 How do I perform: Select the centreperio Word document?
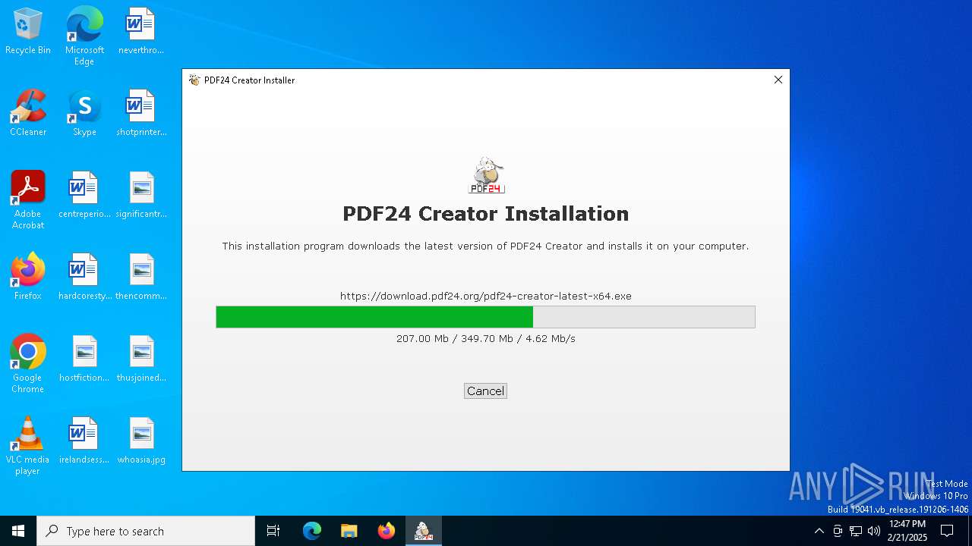click(x=84, y=196)
